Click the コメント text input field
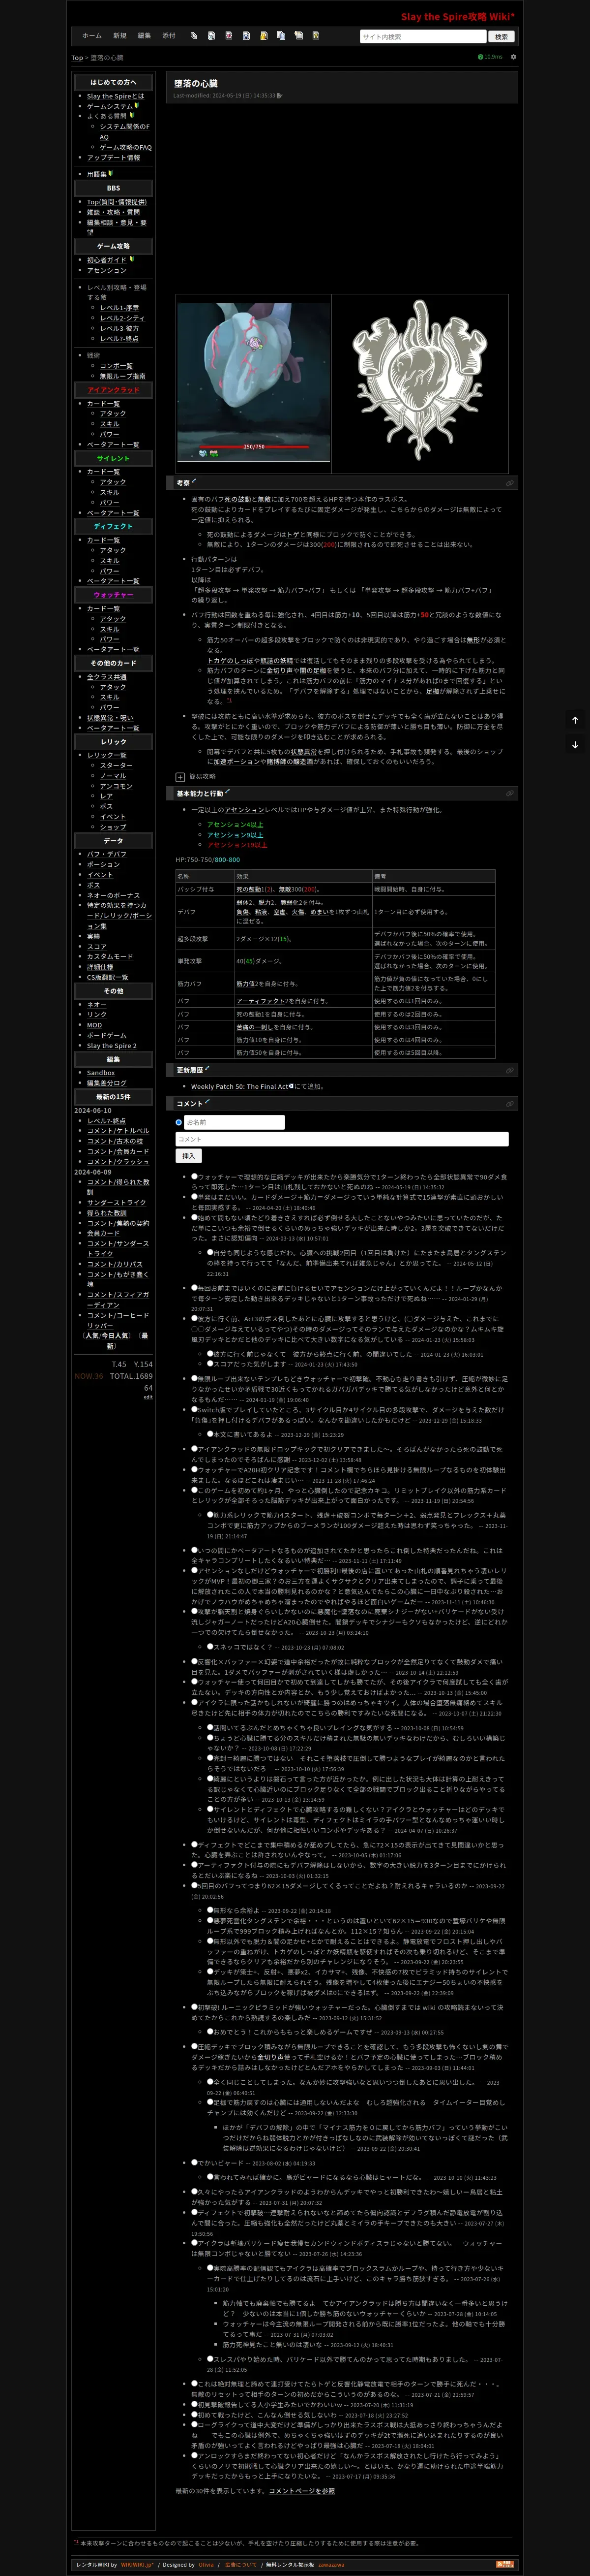The height and width of the screenshot is (2576, 590). coord(342,1139)
